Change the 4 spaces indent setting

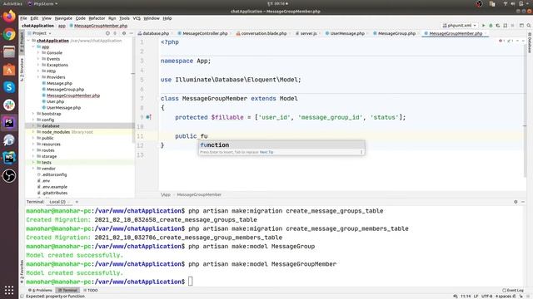(503, 297)
